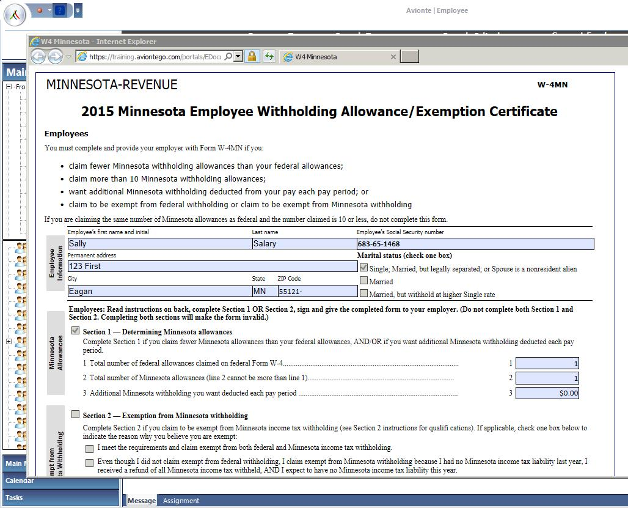
Task: Open the Calendar navigation pane
Action: [x=61, y=480]
